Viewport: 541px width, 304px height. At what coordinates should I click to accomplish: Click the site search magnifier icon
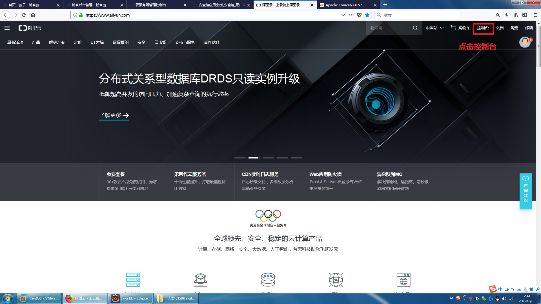coord(415,28)
